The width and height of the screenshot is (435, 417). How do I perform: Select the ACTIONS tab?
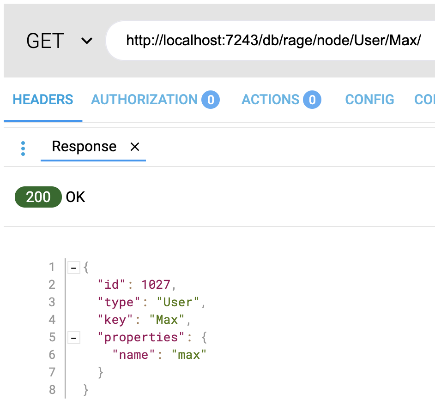(271, 100)
